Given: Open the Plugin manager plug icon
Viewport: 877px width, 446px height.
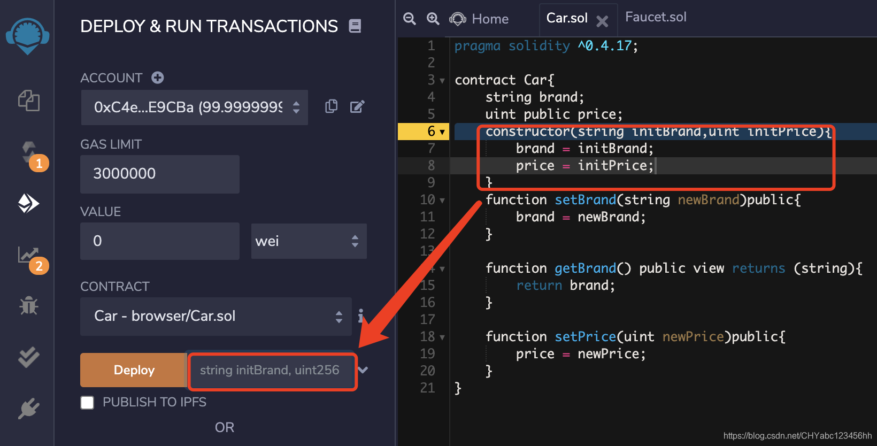Looking at the screenshot, I should [x=29, y=408].
